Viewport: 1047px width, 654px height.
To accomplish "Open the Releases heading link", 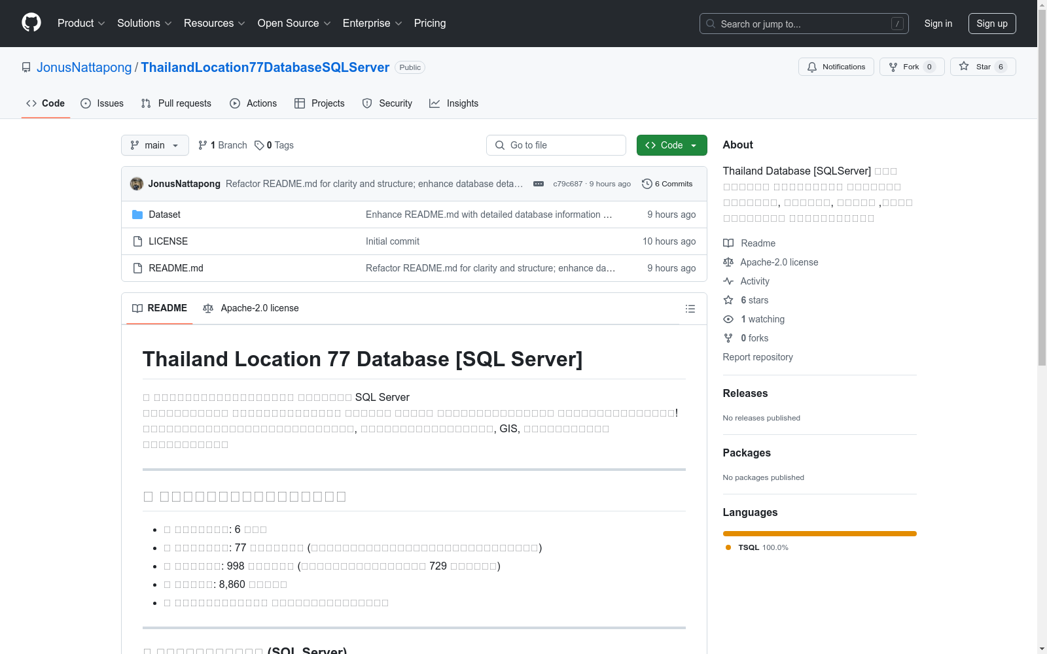I will (x=745, y=393).
